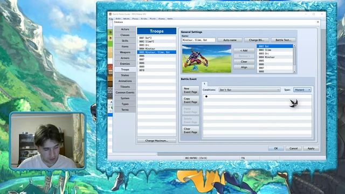This screenshot has height=194, width=345.
Task: Select the Slime sprite in troop preview
Action: (x=195, y=67)
